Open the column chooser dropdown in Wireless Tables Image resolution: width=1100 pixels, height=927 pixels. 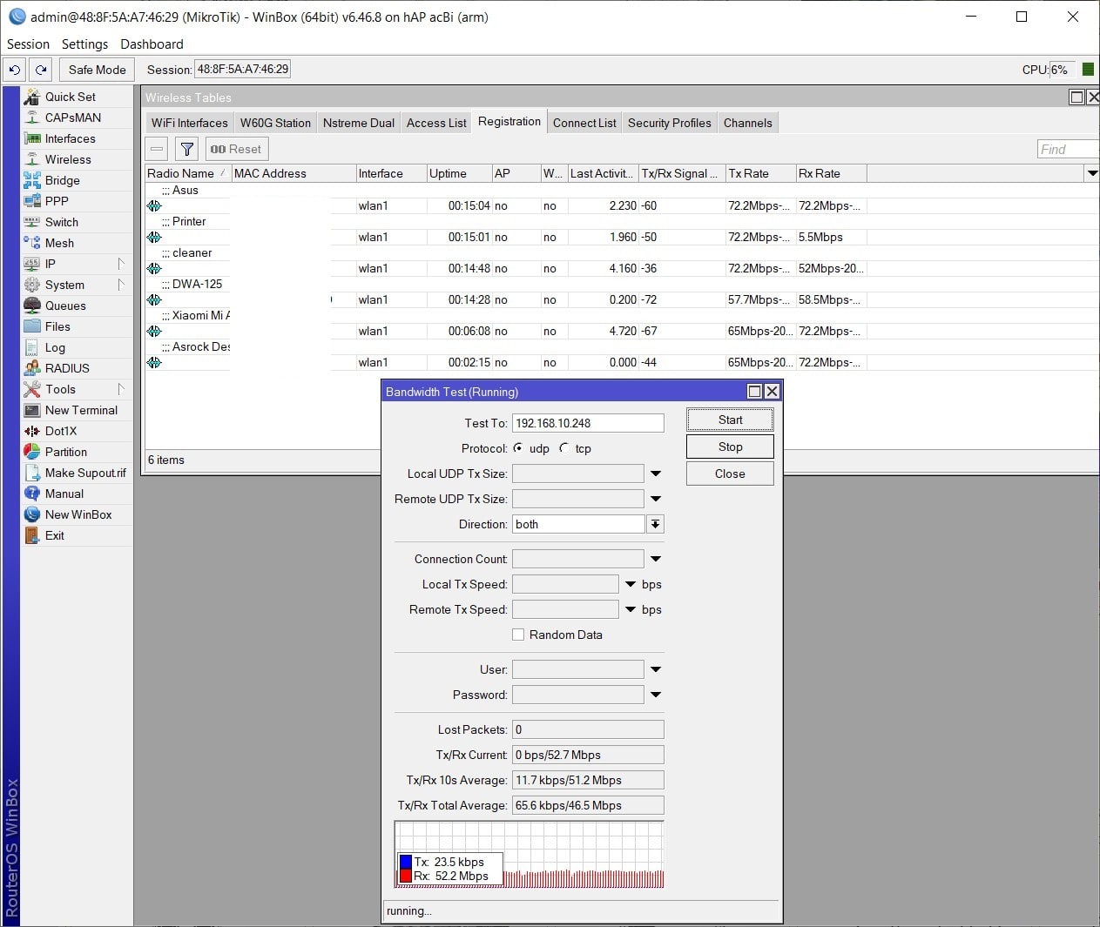(1092, 173)
